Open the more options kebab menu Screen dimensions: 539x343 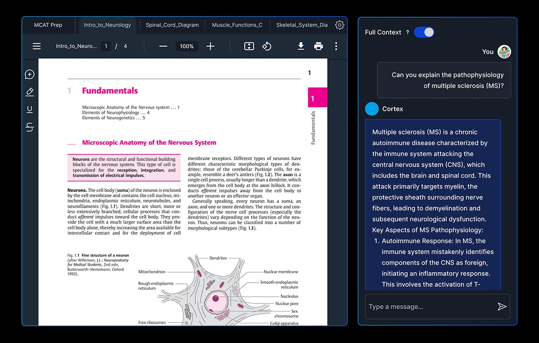[x=336, y=46]
